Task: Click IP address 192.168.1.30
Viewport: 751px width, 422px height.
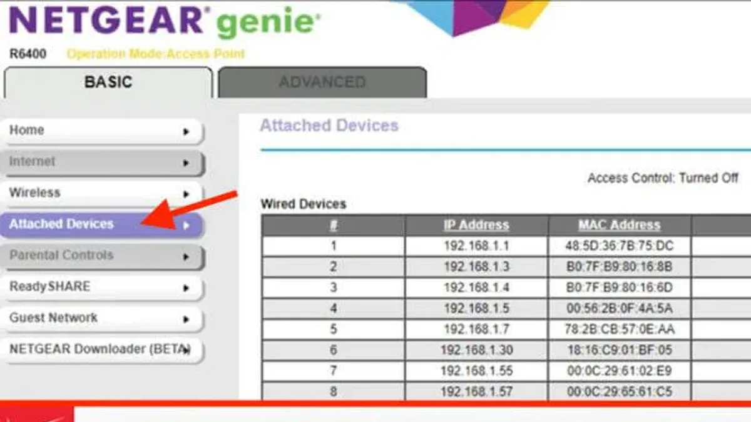Action: tap(476, 350)
